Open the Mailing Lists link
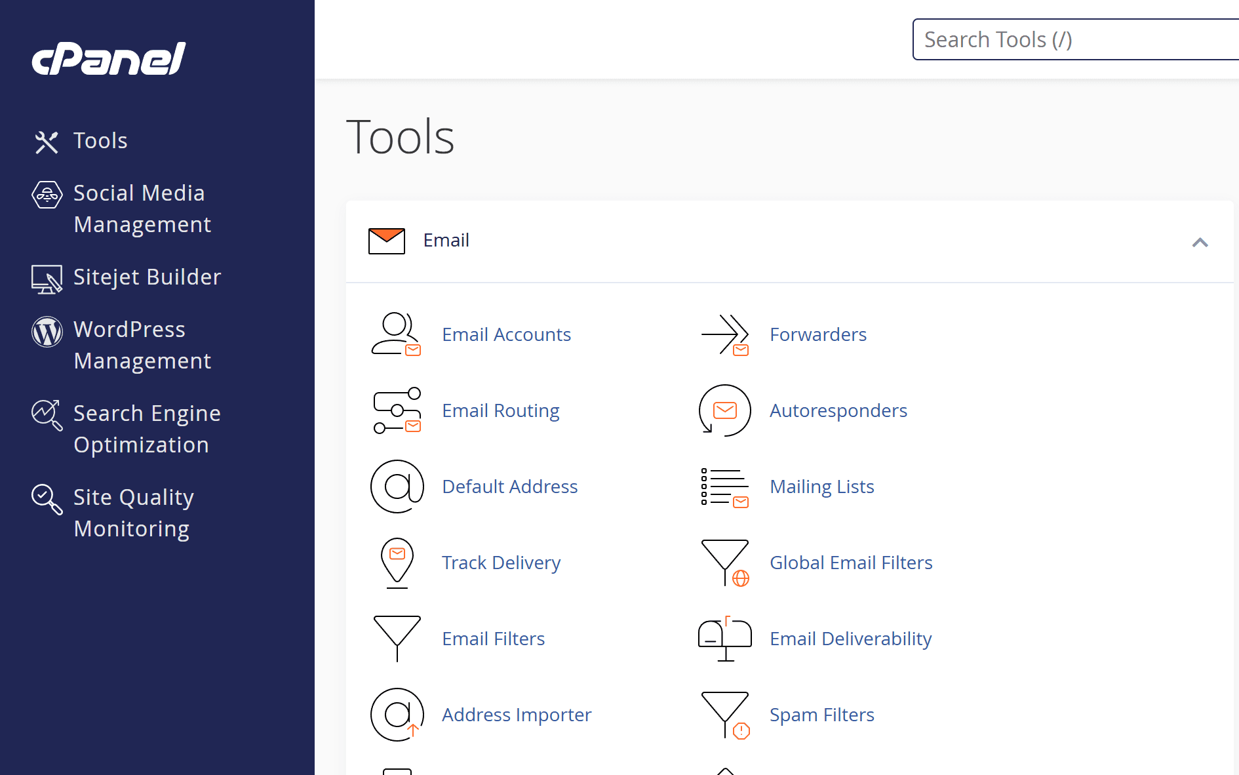1239x775 pixels. pyautogui.click(x=822, y=487)
